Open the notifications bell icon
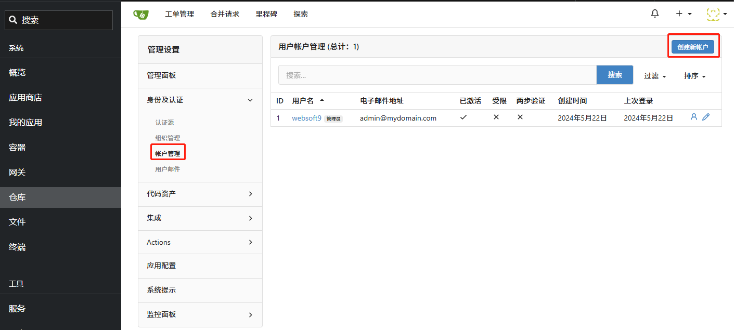The image size is (734, 330). coord(655,14)
